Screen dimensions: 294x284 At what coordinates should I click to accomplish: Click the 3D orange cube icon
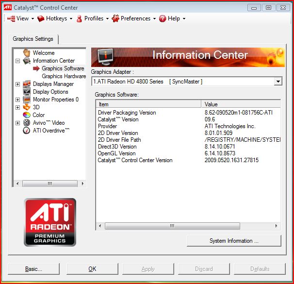27,107
